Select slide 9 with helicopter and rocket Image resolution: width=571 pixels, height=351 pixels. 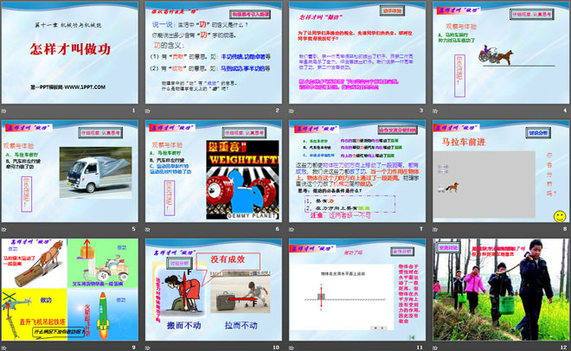tap(70, 290)
